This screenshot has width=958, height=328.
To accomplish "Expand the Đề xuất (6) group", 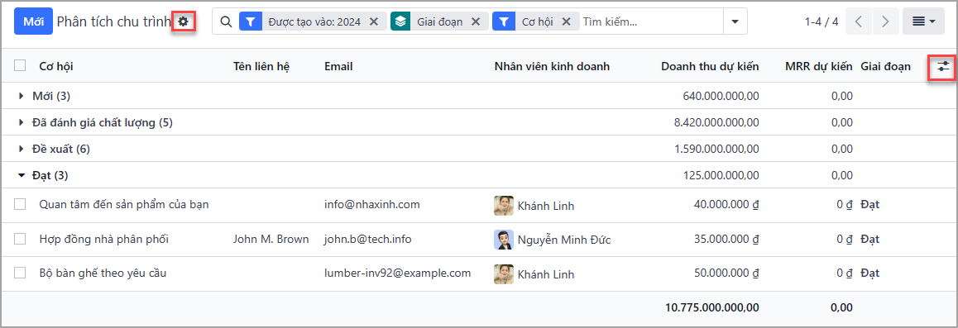I will click(x=22, y=149).
